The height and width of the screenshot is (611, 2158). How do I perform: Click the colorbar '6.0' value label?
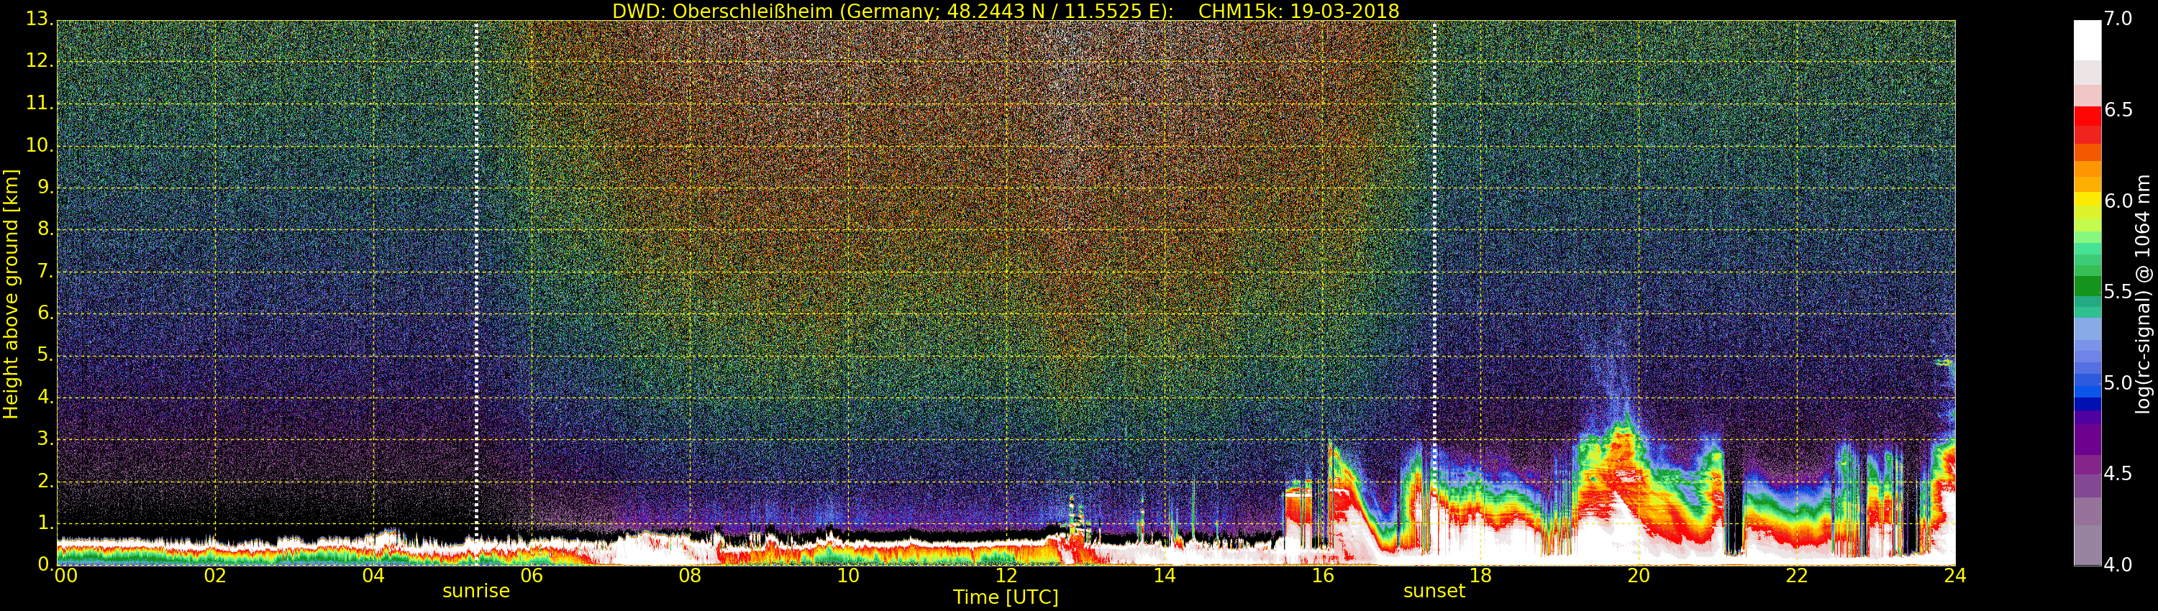2118,201
